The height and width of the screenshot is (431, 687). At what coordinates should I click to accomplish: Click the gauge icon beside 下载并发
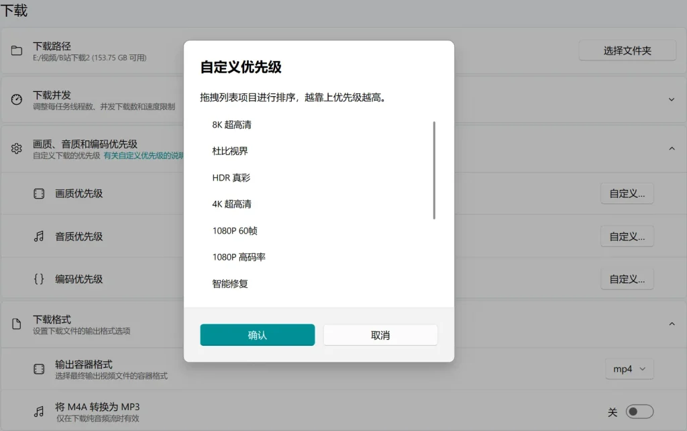[x=17, y=99]
